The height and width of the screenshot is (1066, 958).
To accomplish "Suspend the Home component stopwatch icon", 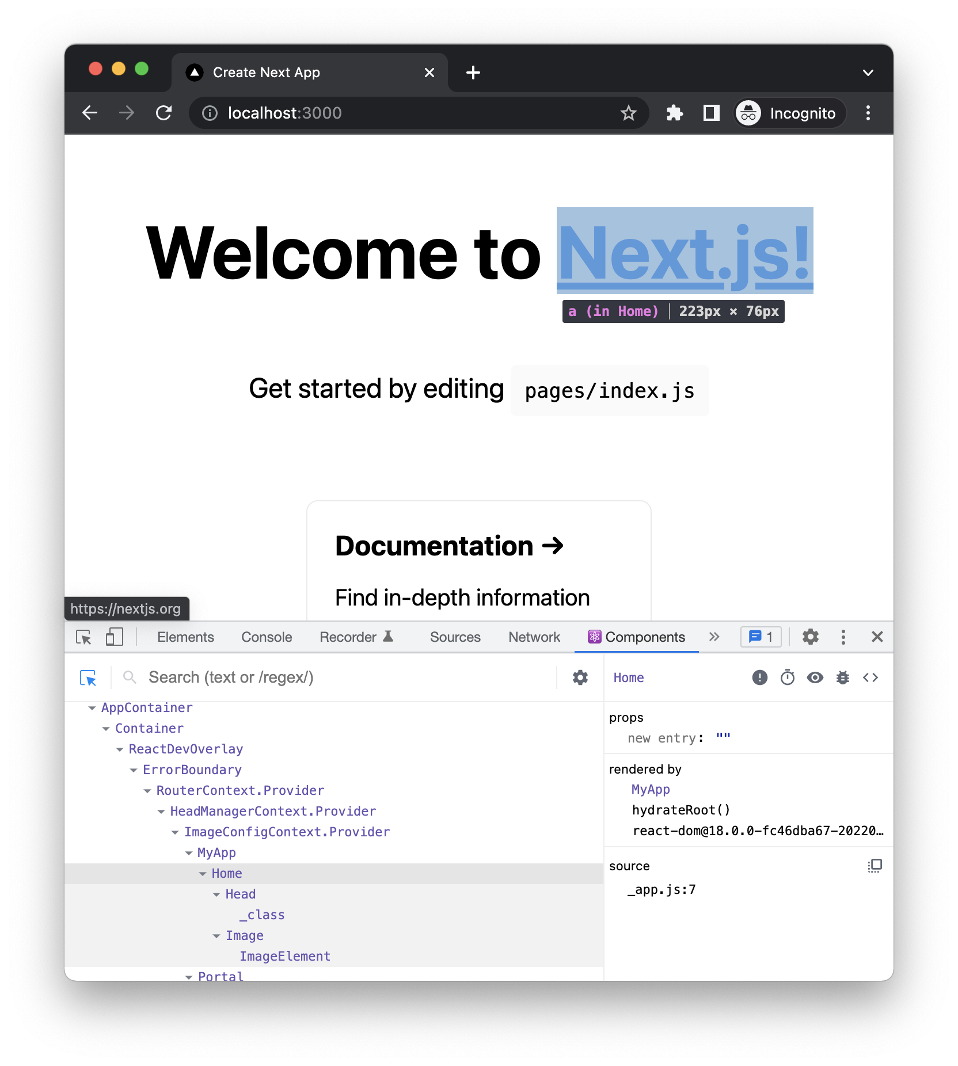I will (x=788, y=677).
